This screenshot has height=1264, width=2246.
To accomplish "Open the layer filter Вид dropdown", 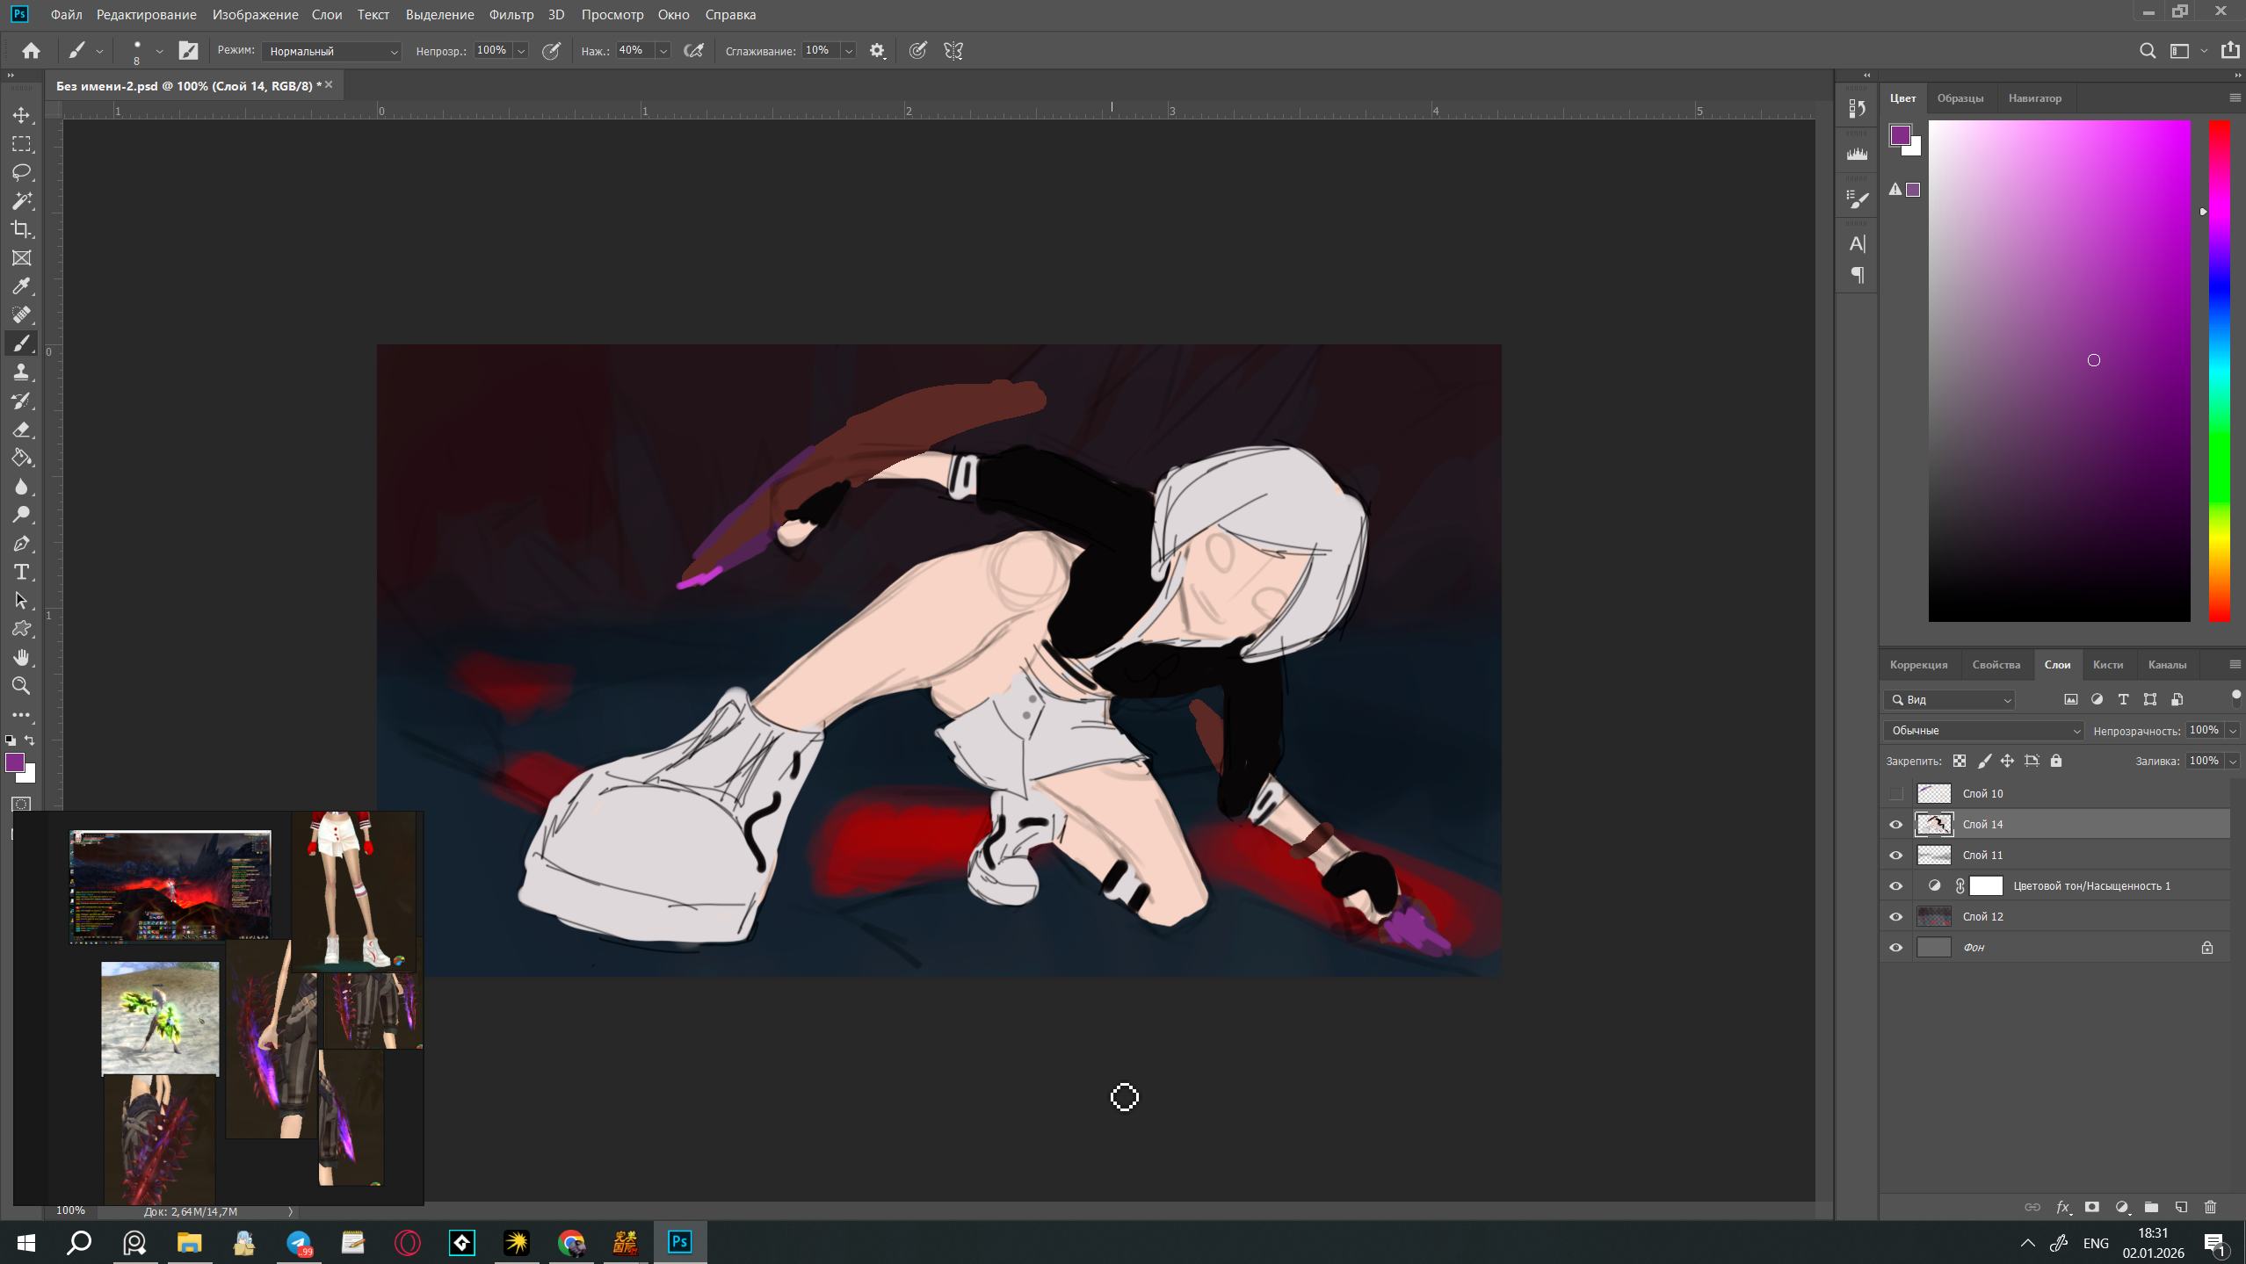I will [1950, 700].
